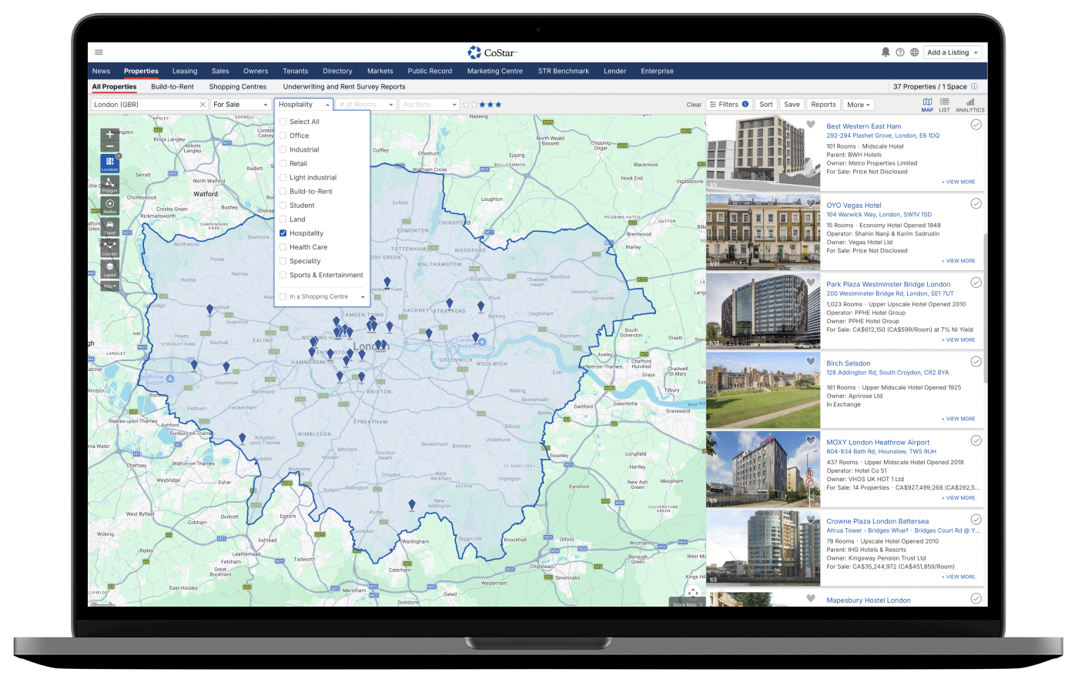Click the London (GBR) location search field

pos(144,105)
